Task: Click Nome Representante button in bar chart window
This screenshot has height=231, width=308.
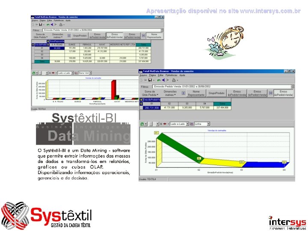Action: click(x=154, y=36)
